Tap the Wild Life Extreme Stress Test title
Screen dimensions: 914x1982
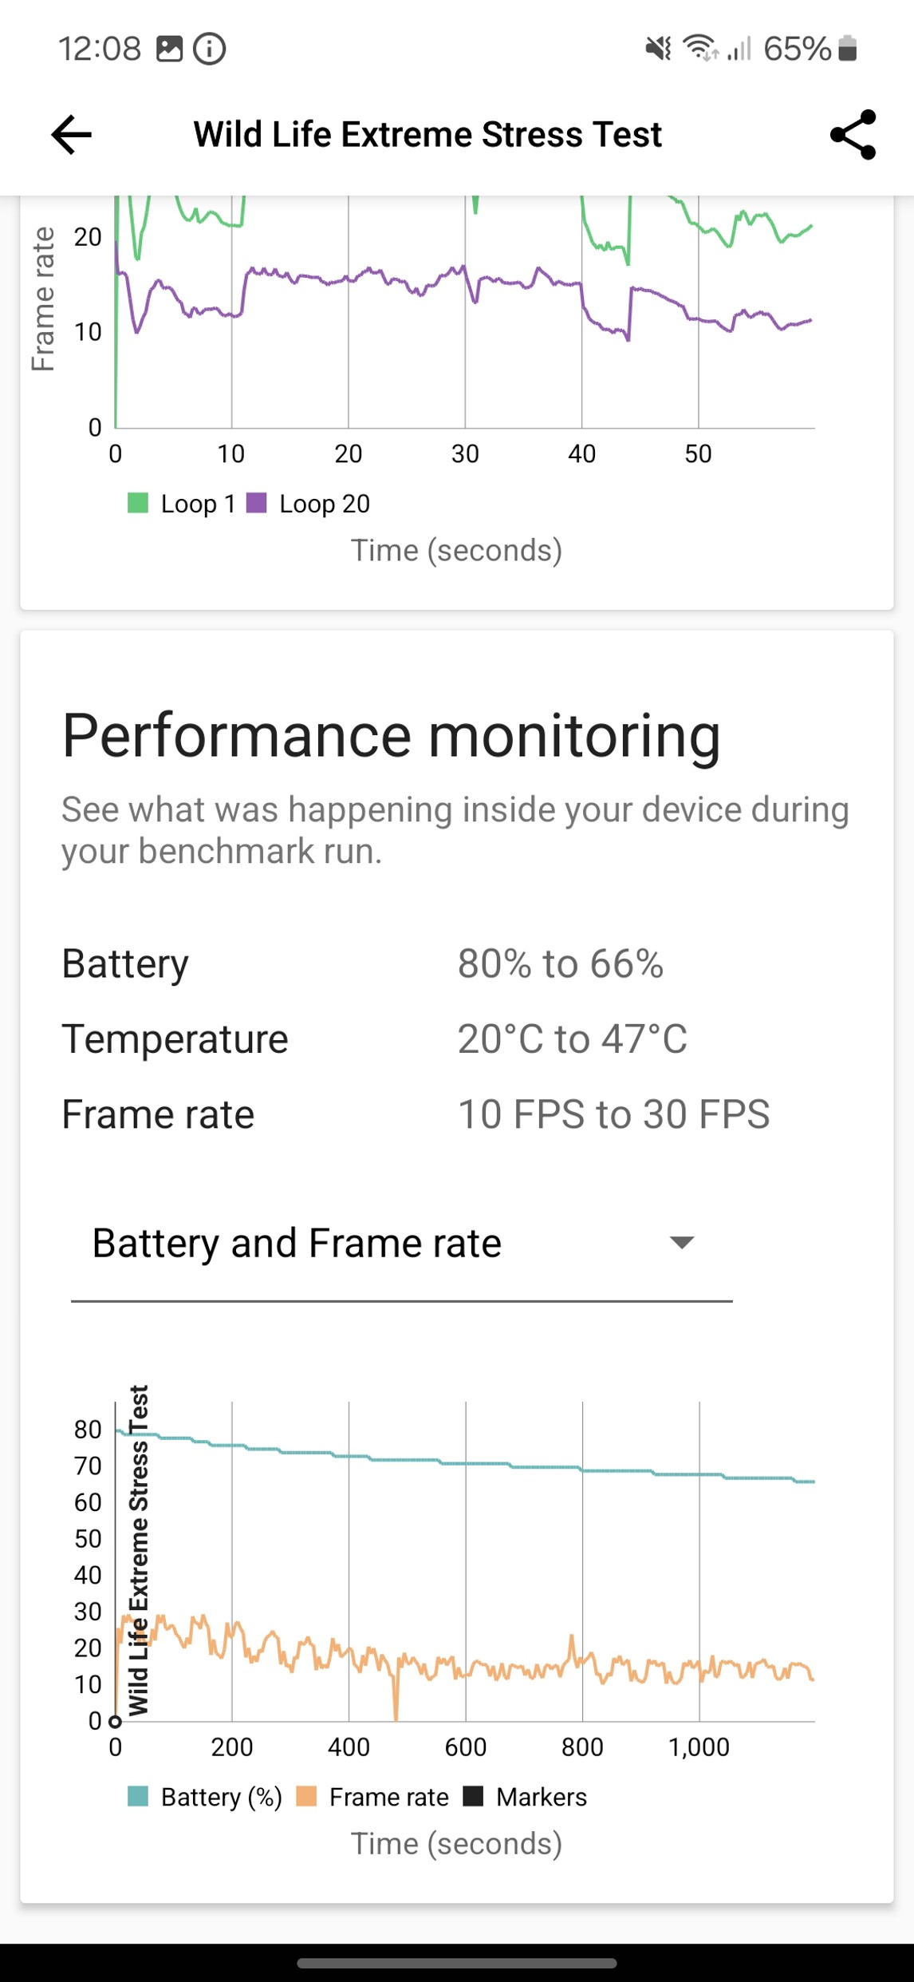tap(427, 134)
